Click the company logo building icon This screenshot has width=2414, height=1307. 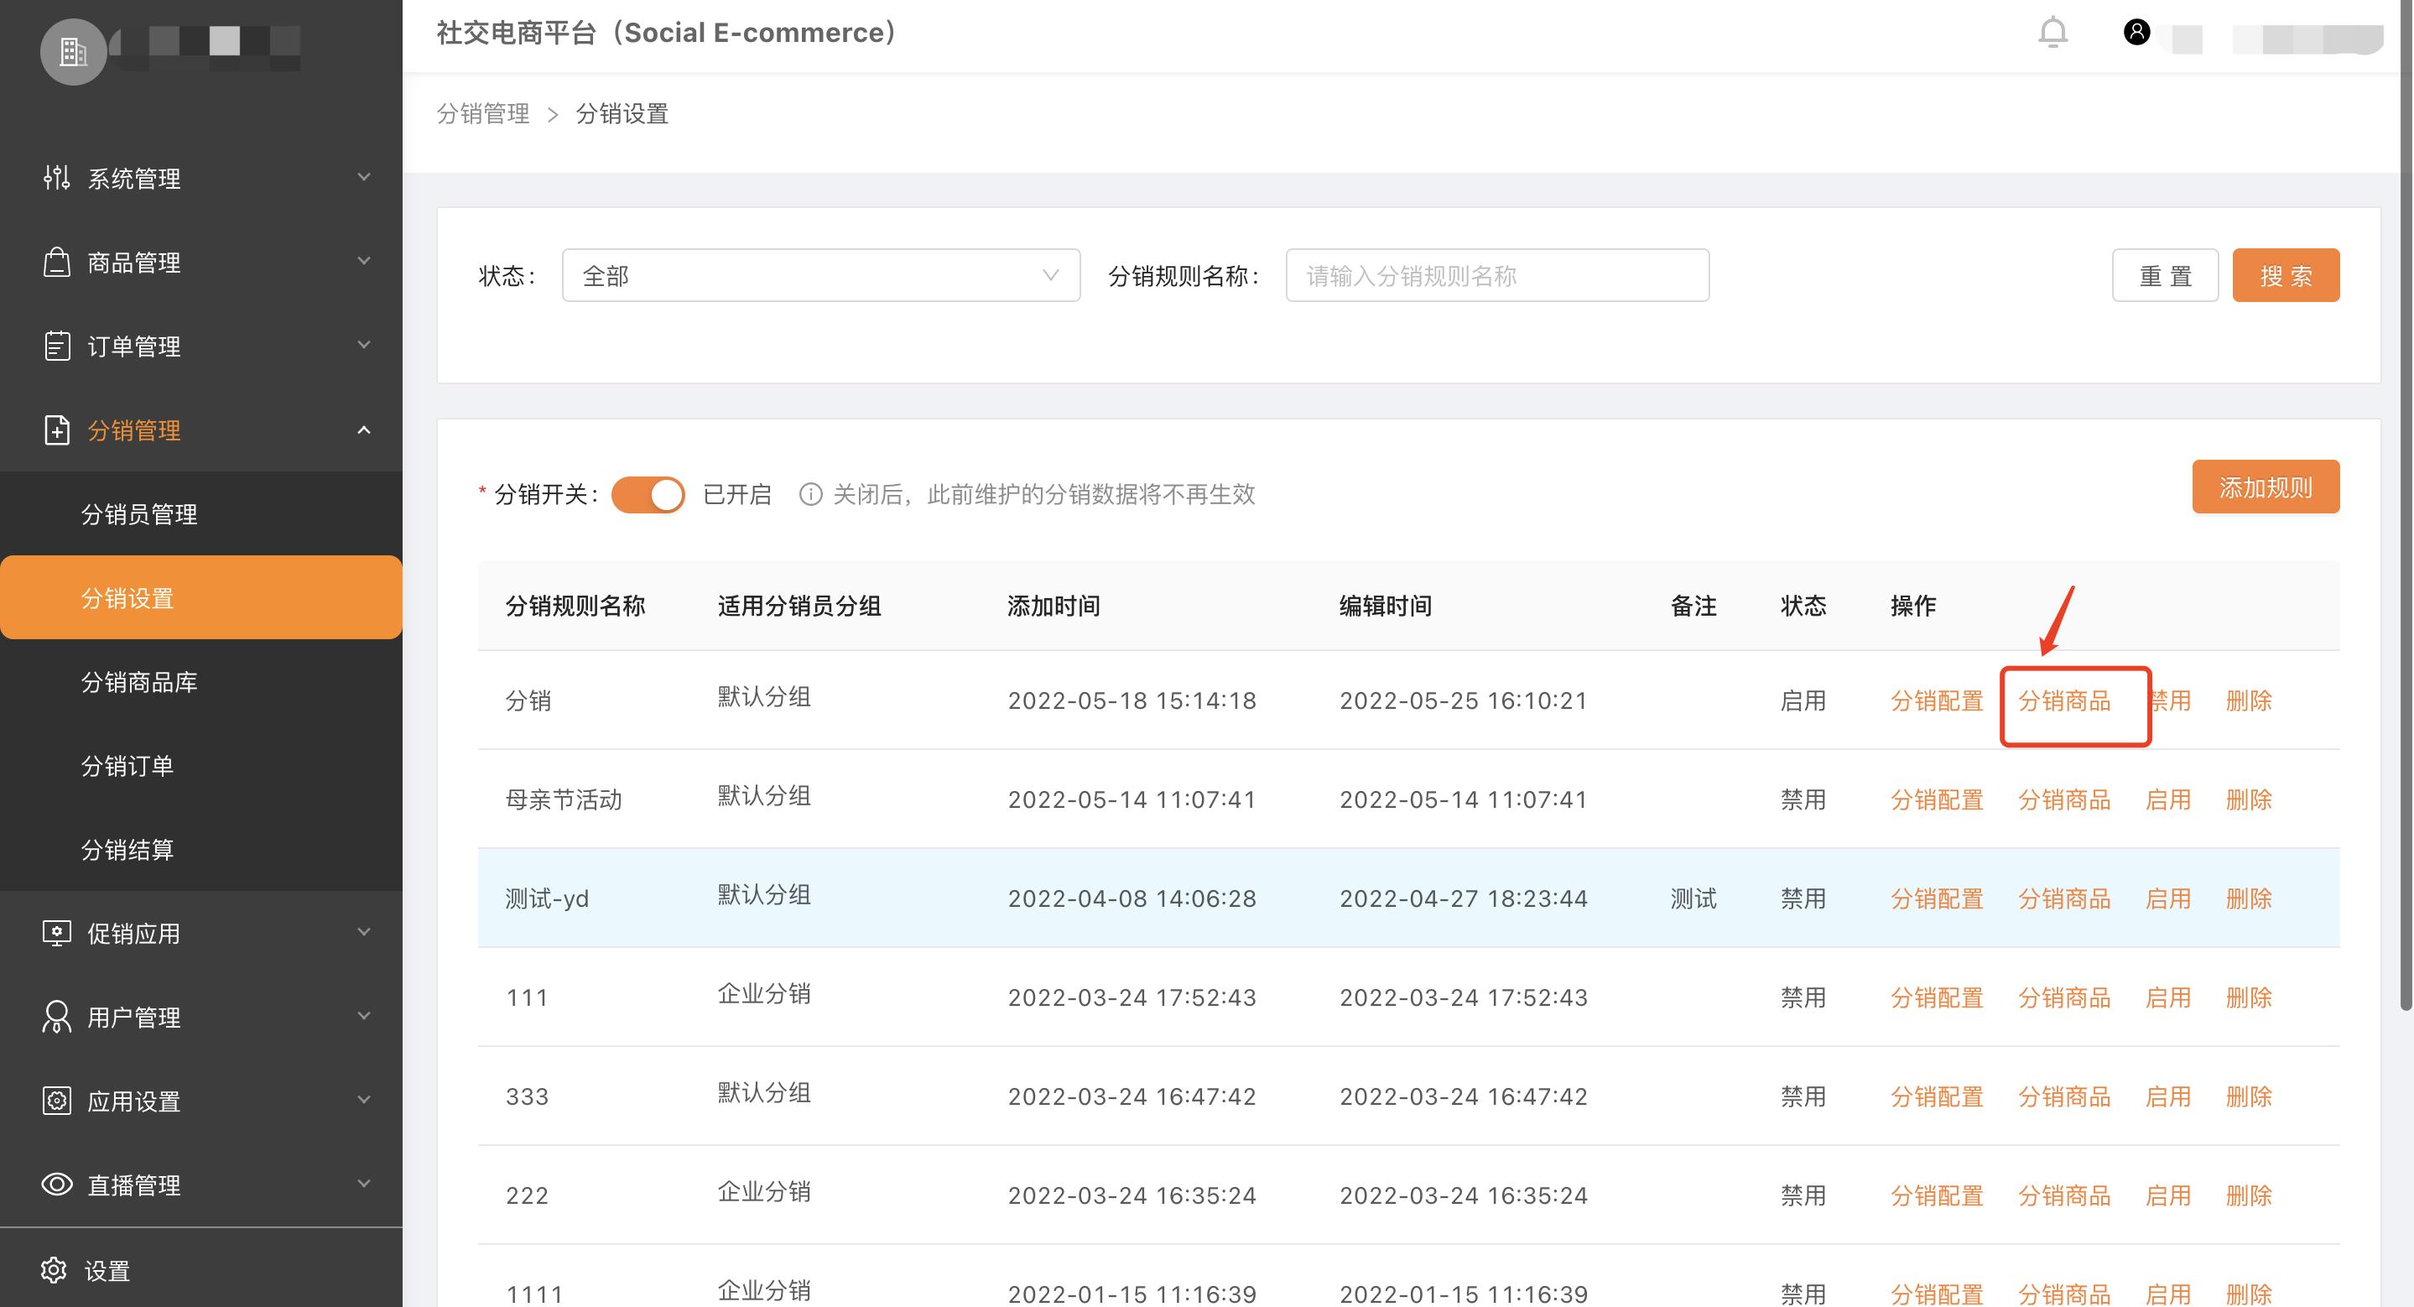73,51
